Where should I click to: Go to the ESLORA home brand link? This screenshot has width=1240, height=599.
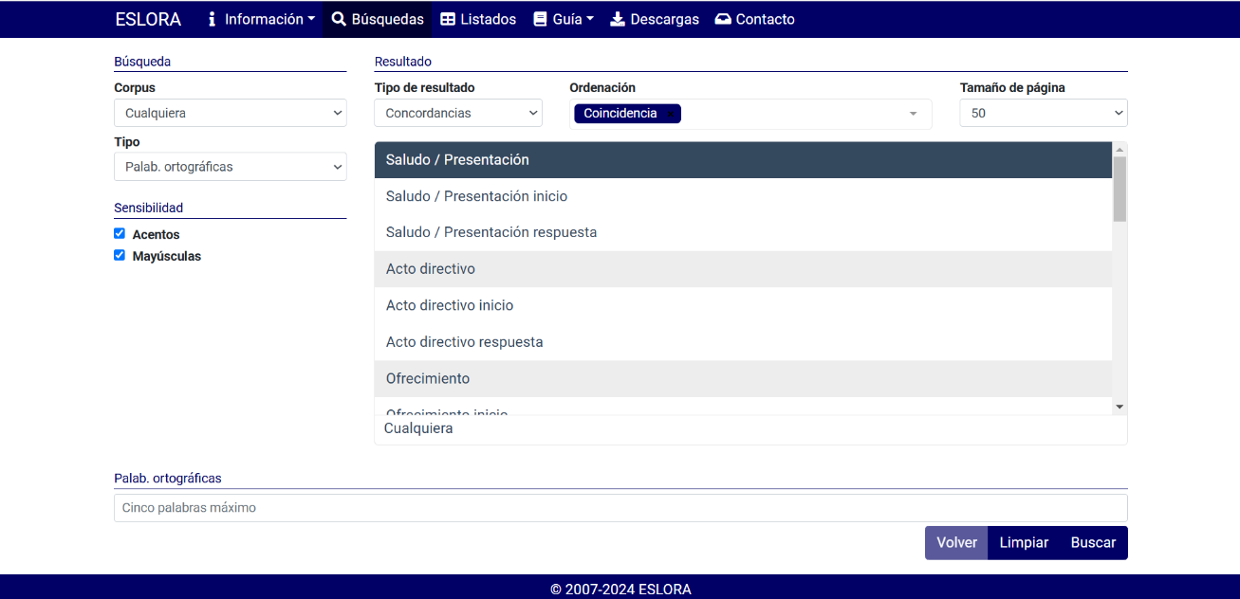148,19
